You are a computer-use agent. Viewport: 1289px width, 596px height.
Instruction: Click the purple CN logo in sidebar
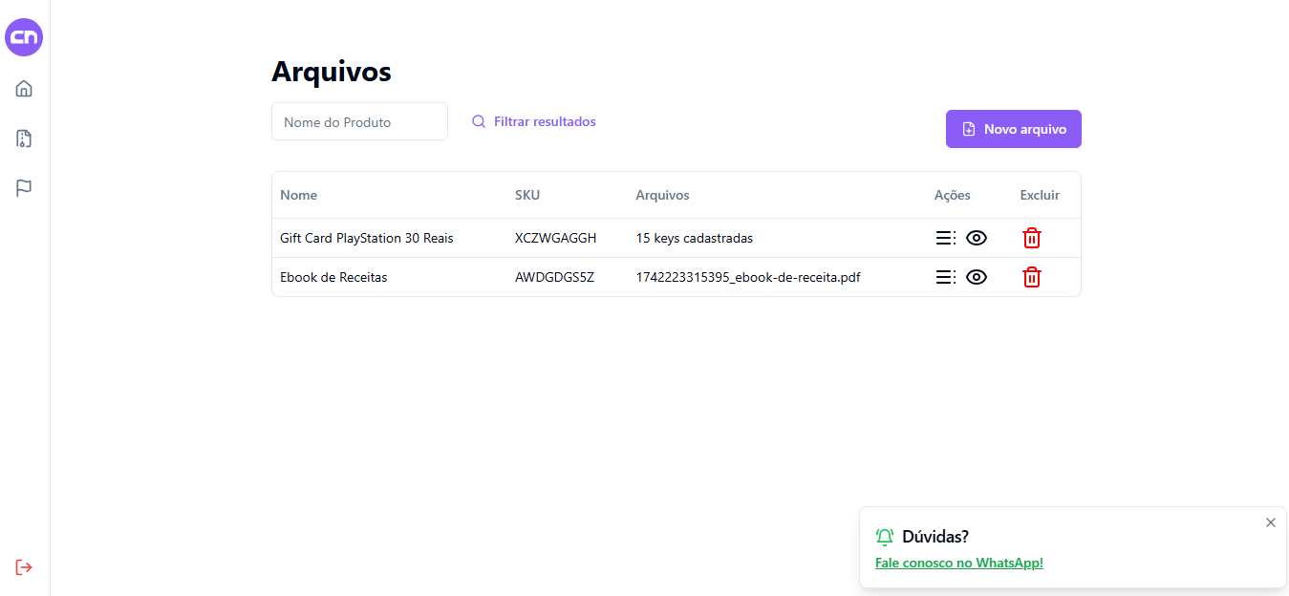click(x=24, y=37)
